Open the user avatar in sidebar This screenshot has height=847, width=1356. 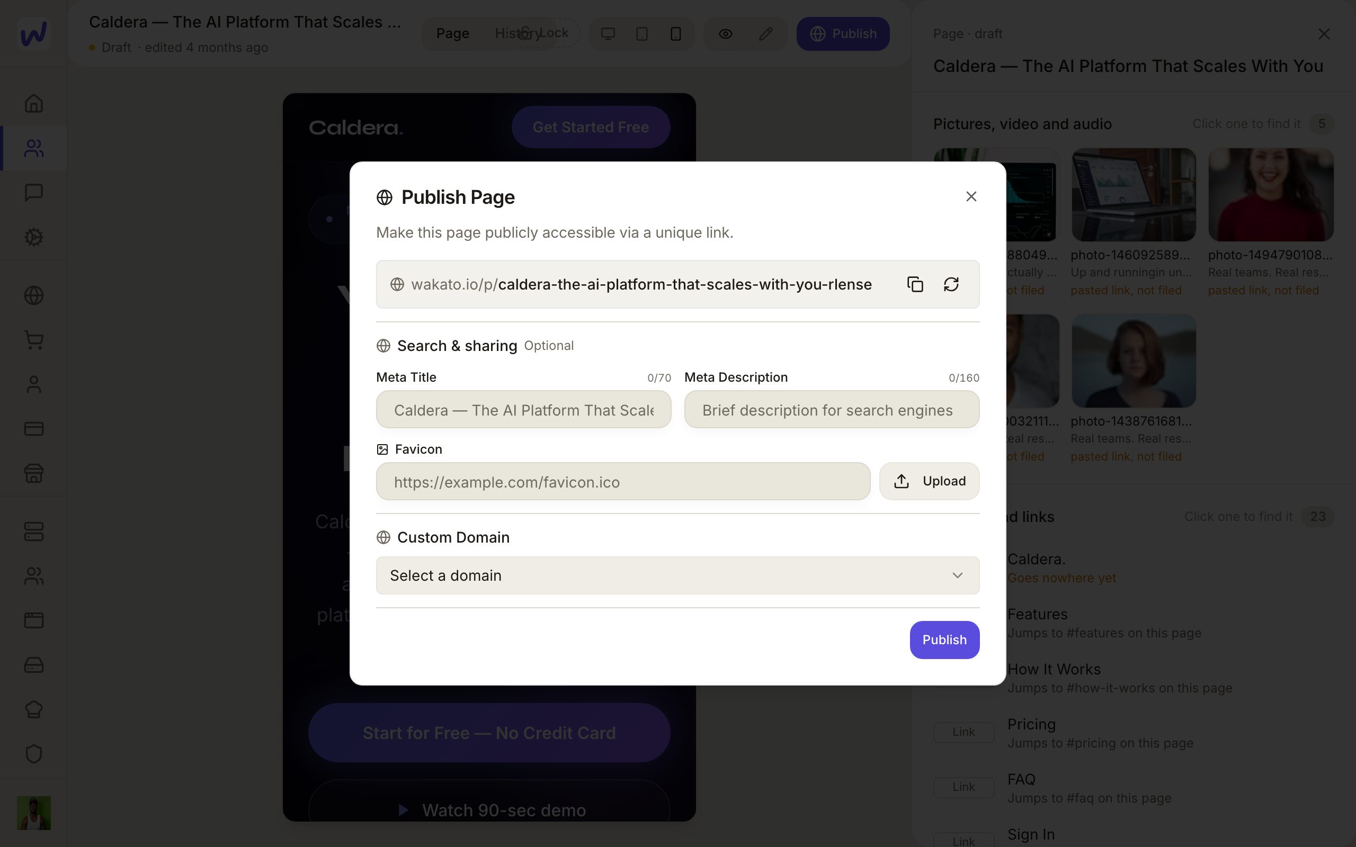click(33, 813)
